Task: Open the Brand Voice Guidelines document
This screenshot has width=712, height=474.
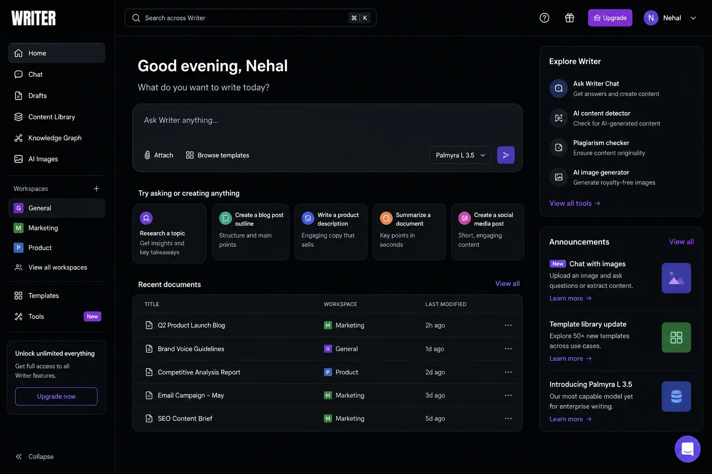Action: click(191, 349)
